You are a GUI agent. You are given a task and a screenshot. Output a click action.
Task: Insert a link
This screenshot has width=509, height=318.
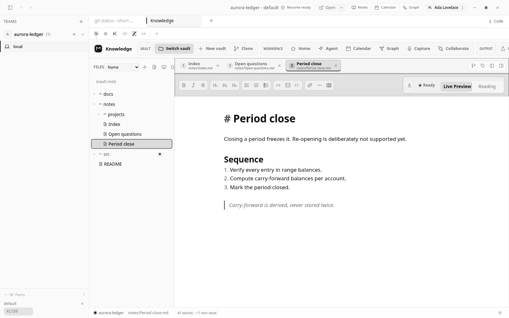point(310,85)
